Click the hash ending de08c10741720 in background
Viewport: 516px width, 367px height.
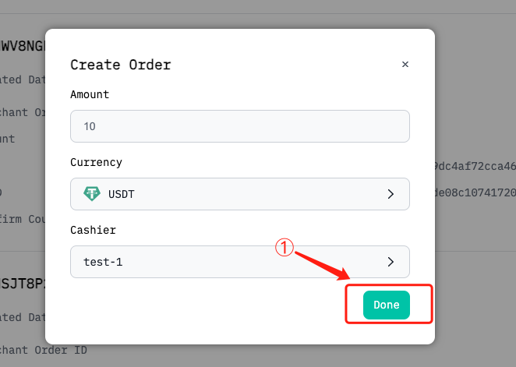[474, 192]
